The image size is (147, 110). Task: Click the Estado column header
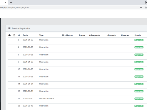coord(138,35)
